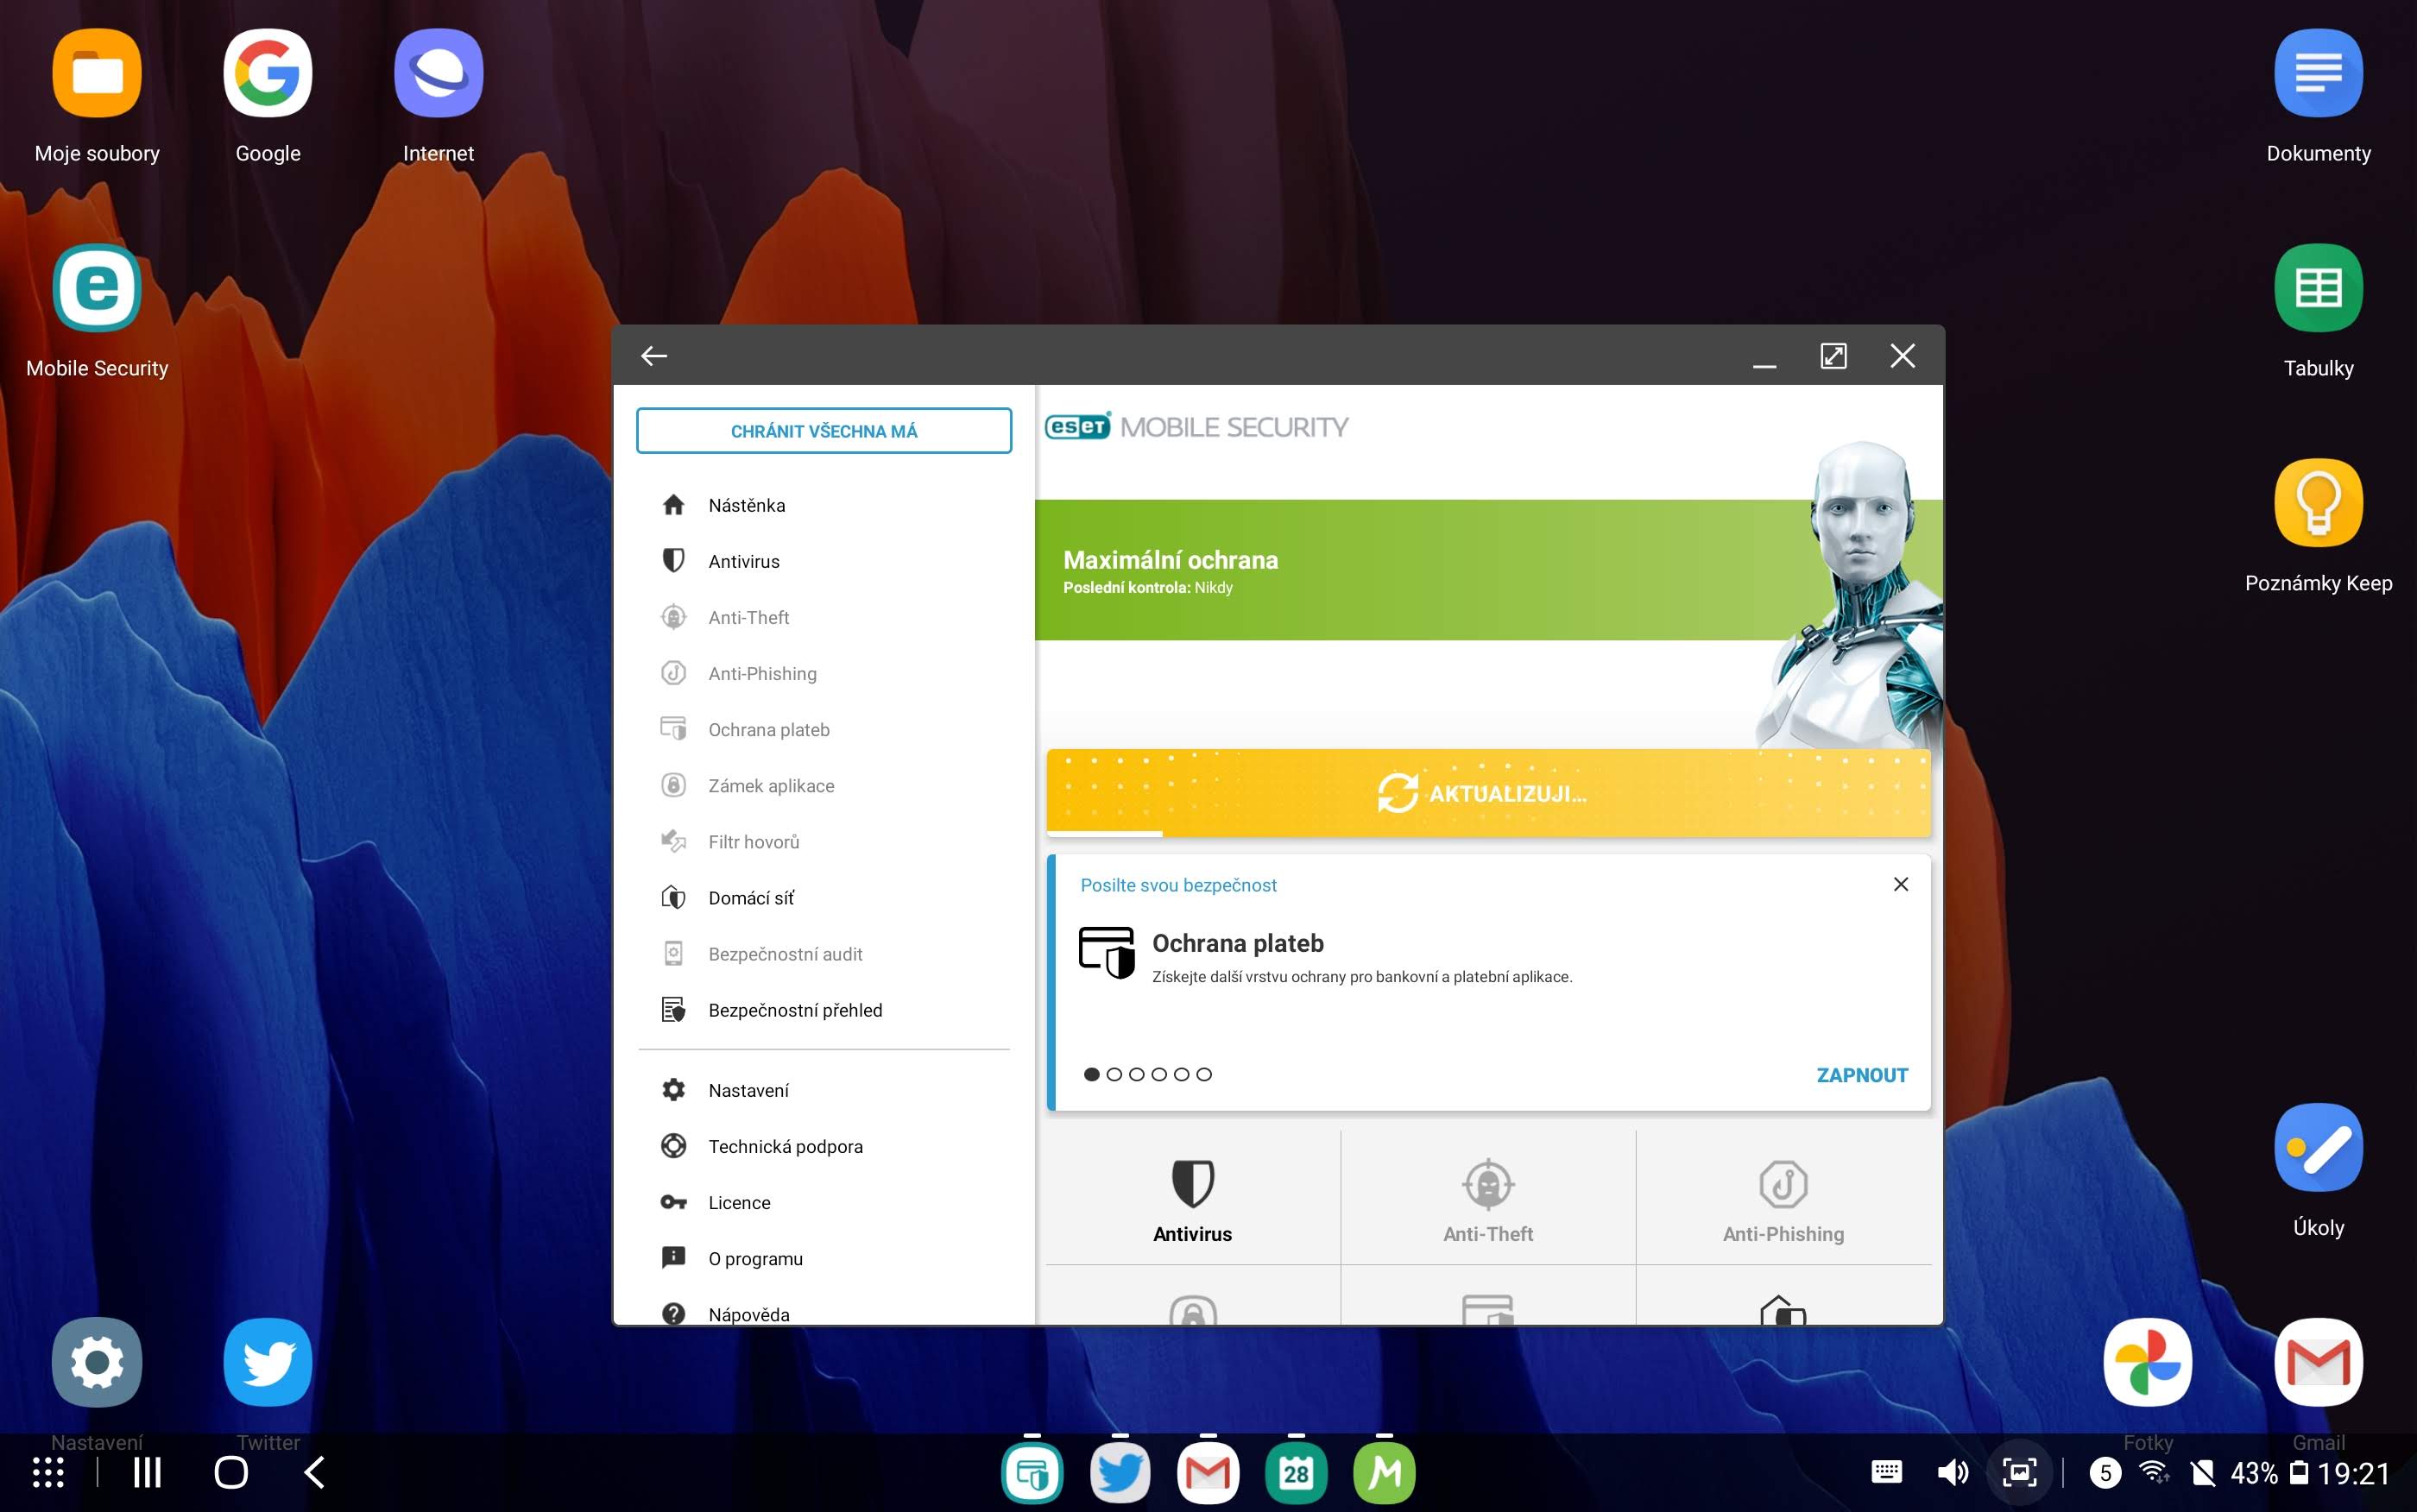This screenshot has width=2417, height=1512.
Task: Open Domácí síť sidebar item
Action: 824,897
